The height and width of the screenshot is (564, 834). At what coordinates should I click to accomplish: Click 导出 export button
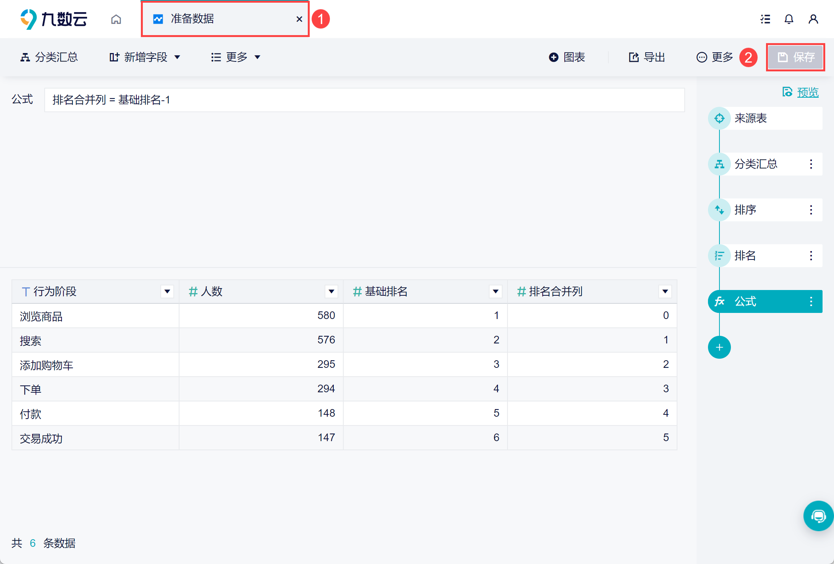coord(647,57)
